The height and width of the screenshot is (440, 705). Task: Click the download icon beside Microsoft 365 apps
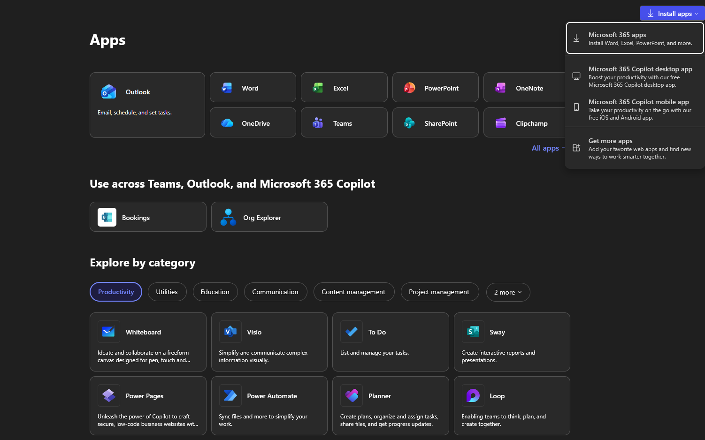pos(576,38)
